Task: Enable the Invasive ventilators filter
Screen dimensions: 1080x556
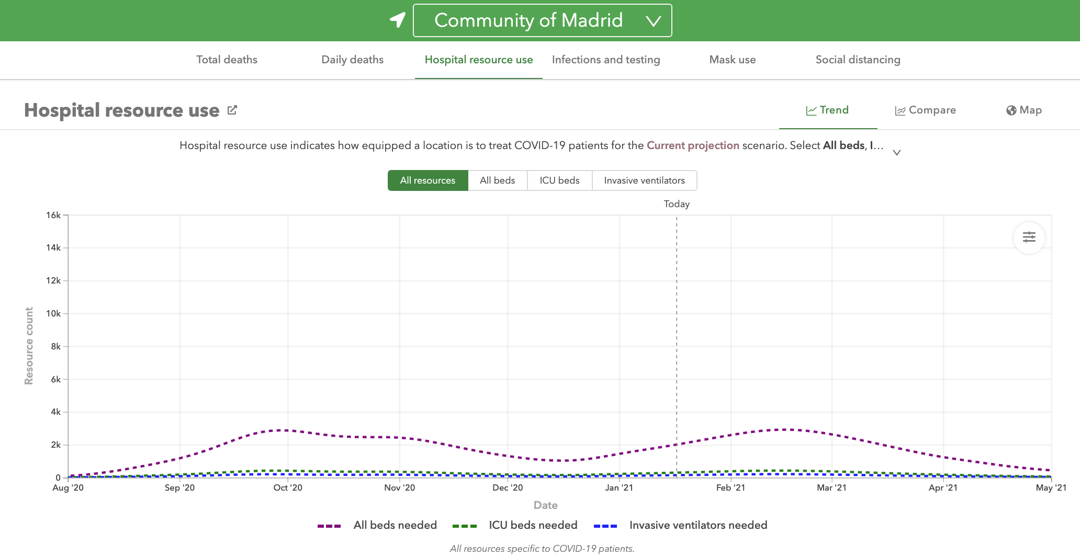Action: point(644,180)
